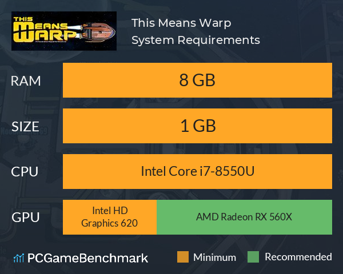Click the CPU row label

click(25, 172)
